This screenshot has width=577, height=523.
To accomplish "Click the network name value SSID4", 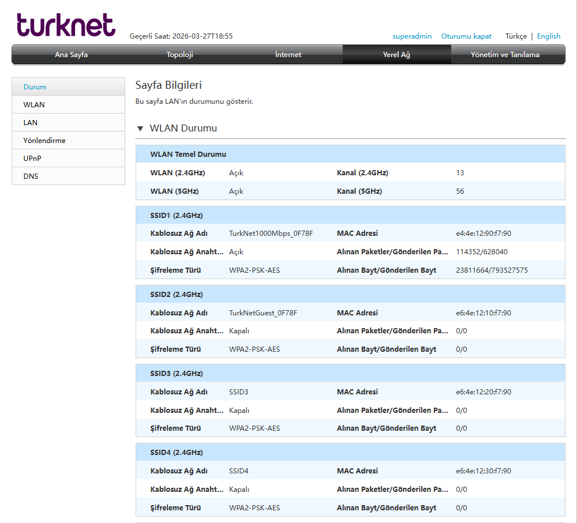I will (x=238, y=471).
